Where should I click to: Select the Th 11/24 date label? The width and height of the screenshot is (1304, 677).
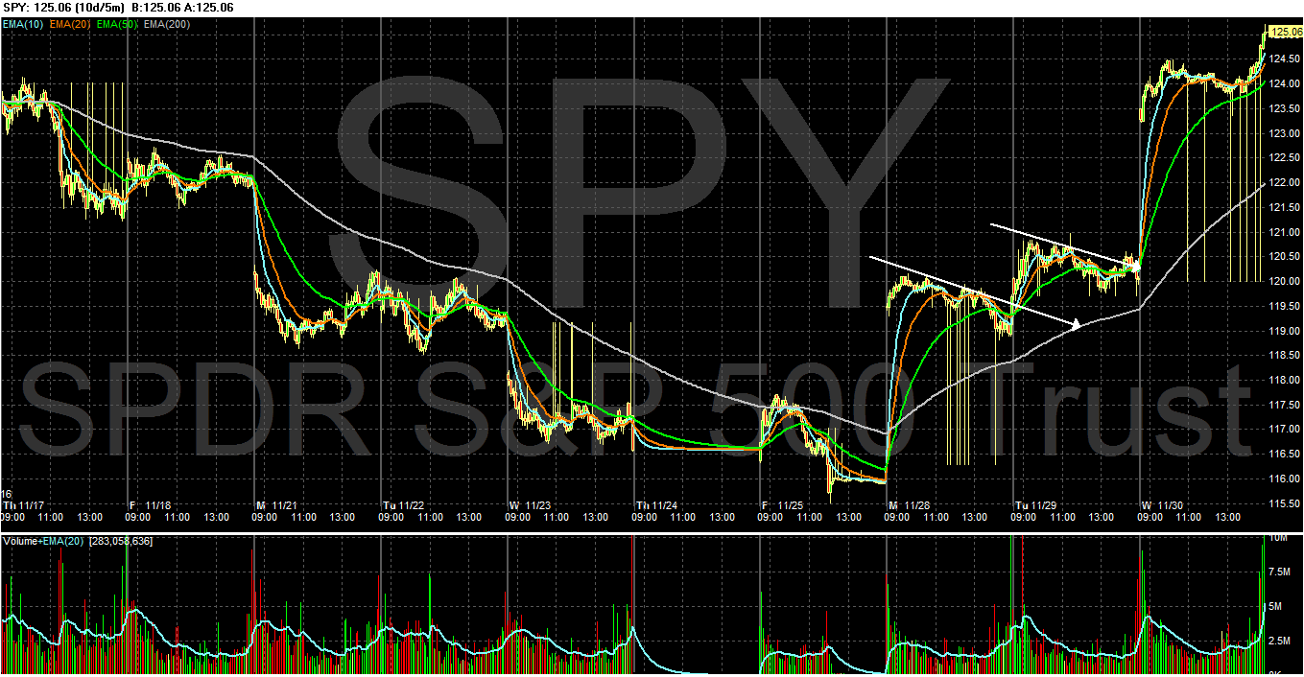[x=657, y=504]
